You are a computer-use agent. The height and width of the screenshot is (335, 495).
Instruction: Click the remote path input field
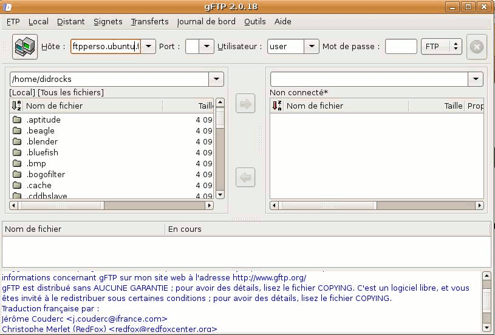pyautogui.click(x=369, y=79)
